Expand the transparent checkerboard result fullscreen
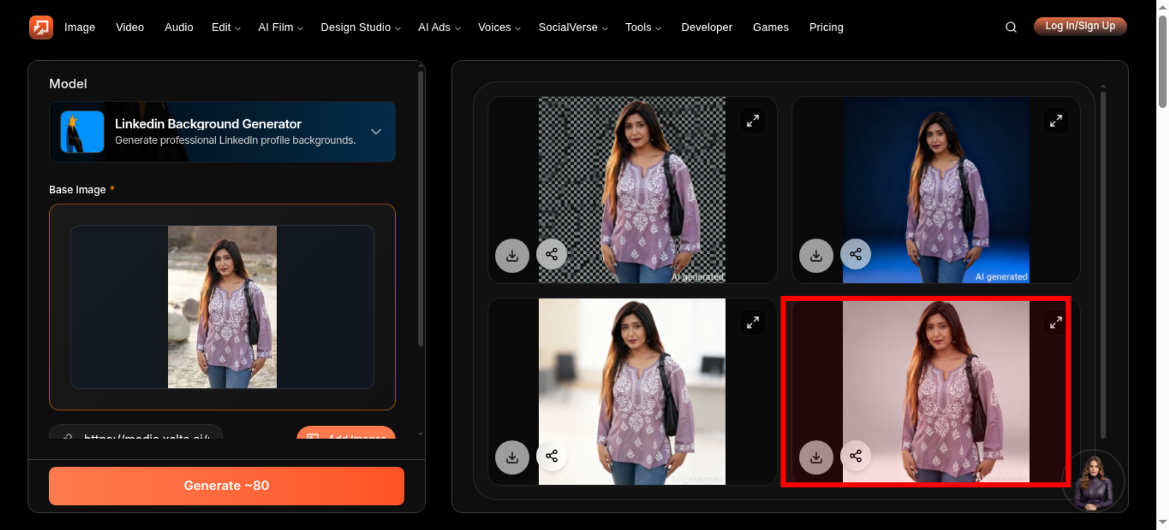1169x530 pixels. (x=752, y=120)
